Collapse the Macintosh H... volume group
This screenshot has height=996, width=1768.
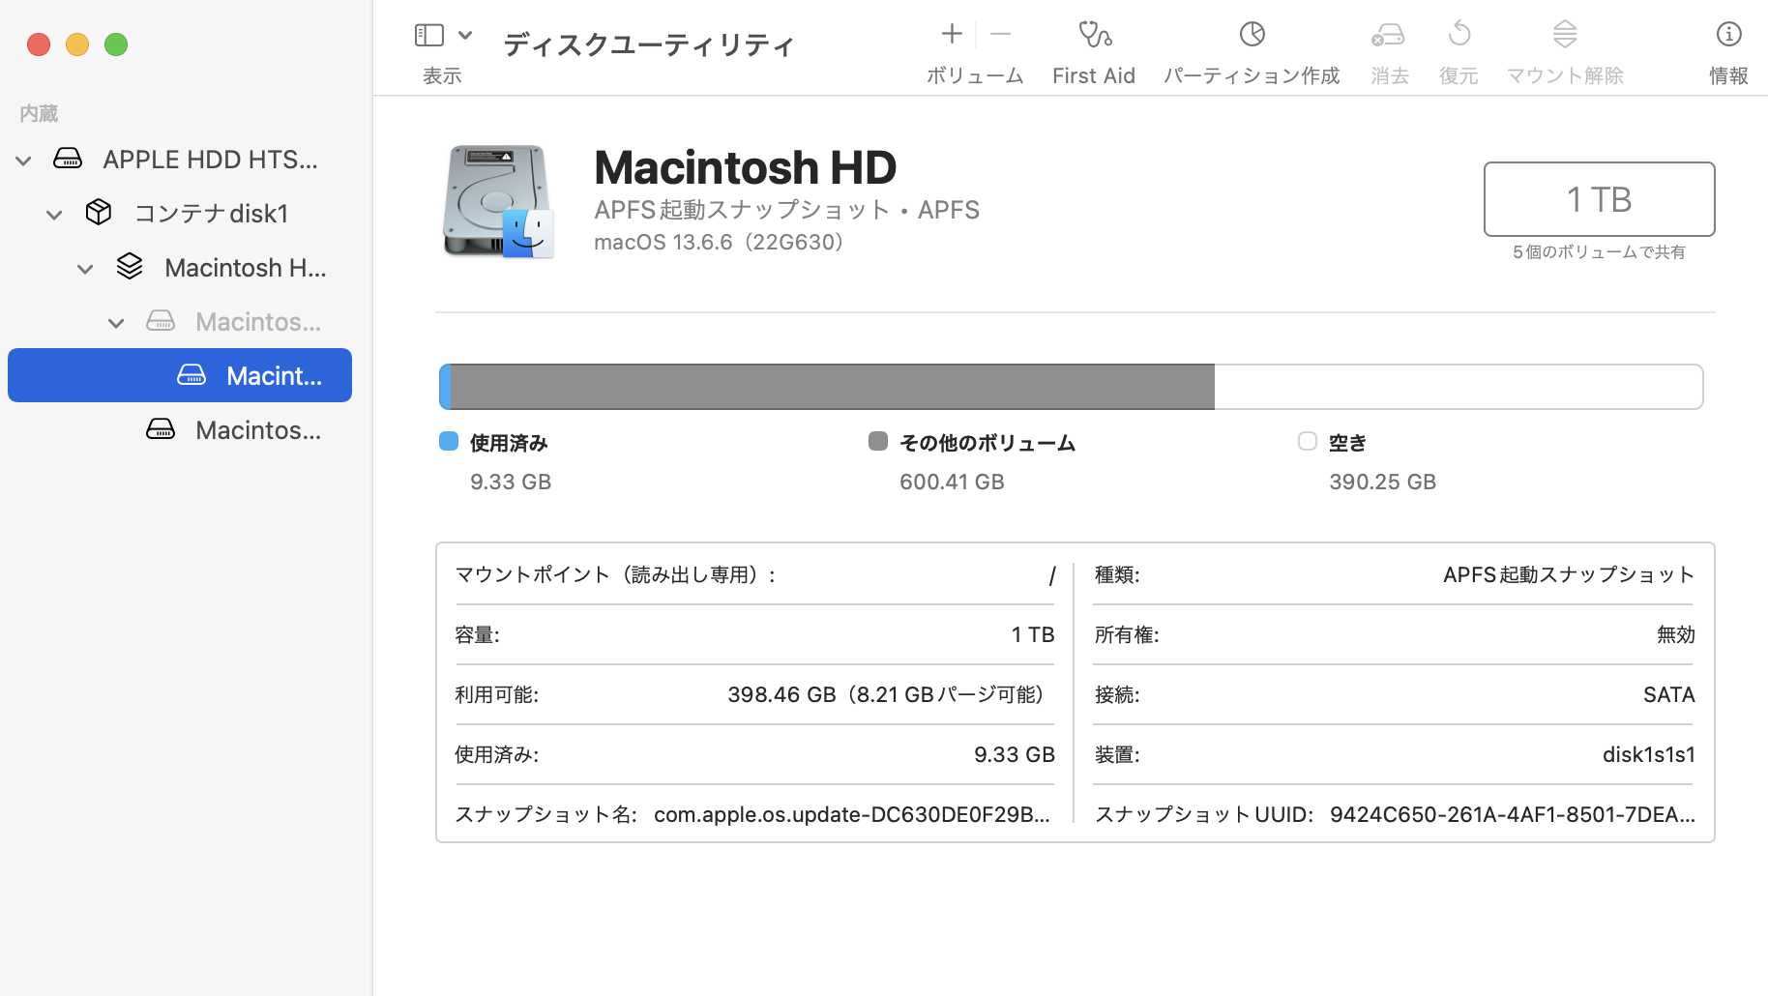[86, 269]
